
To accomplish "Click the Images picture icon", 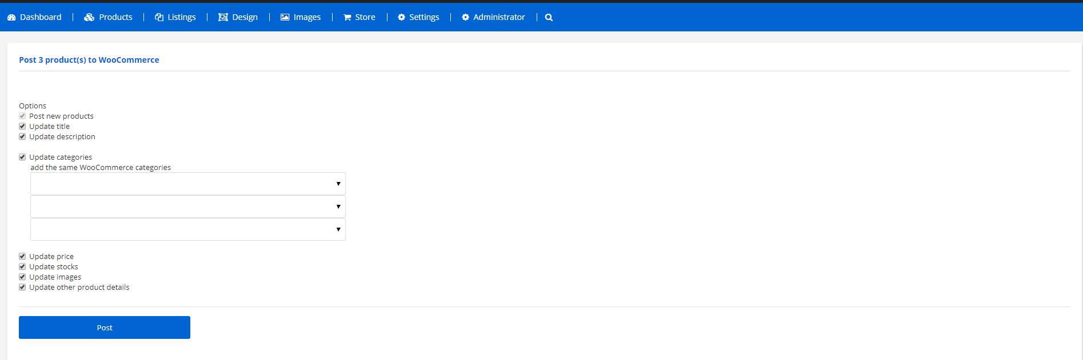I will [285, 17].
